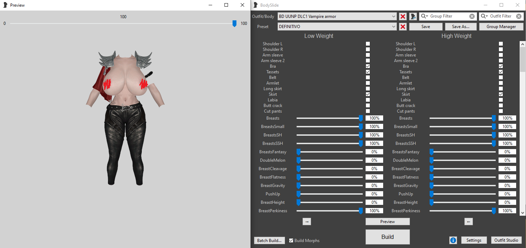Click Save As... button
Image resolution: width=526 pixels, height=248 pixels.
click(x=461, y=27)
